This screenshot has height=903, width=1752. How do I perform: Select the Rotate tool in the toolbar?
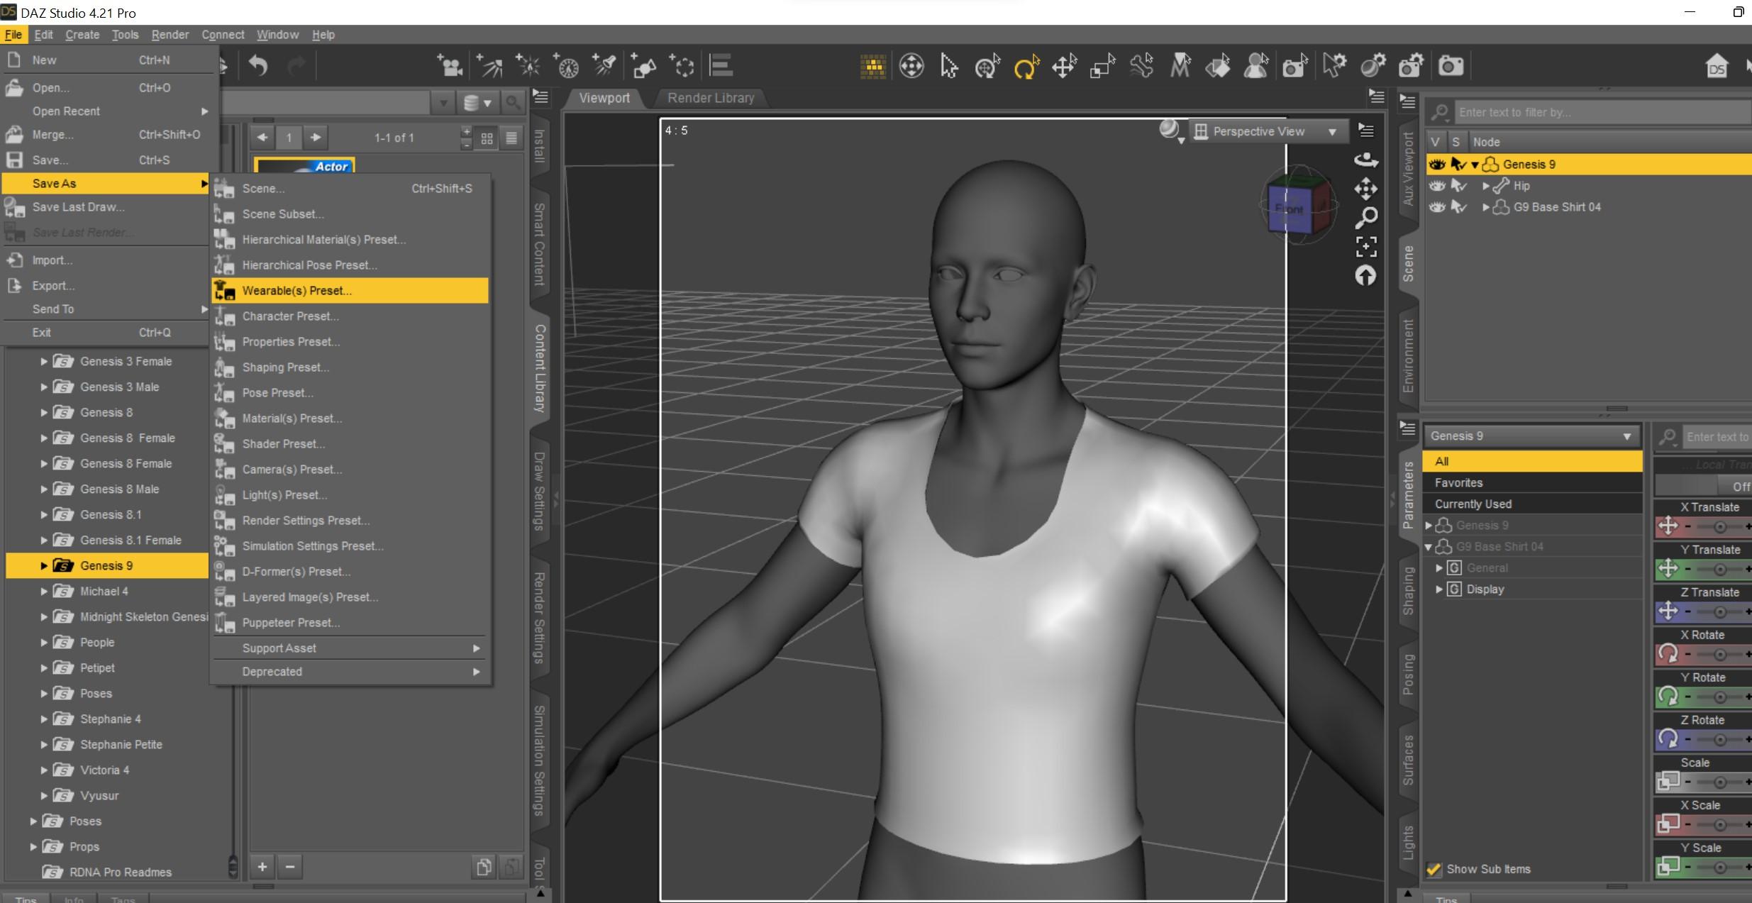point(1026,67)
